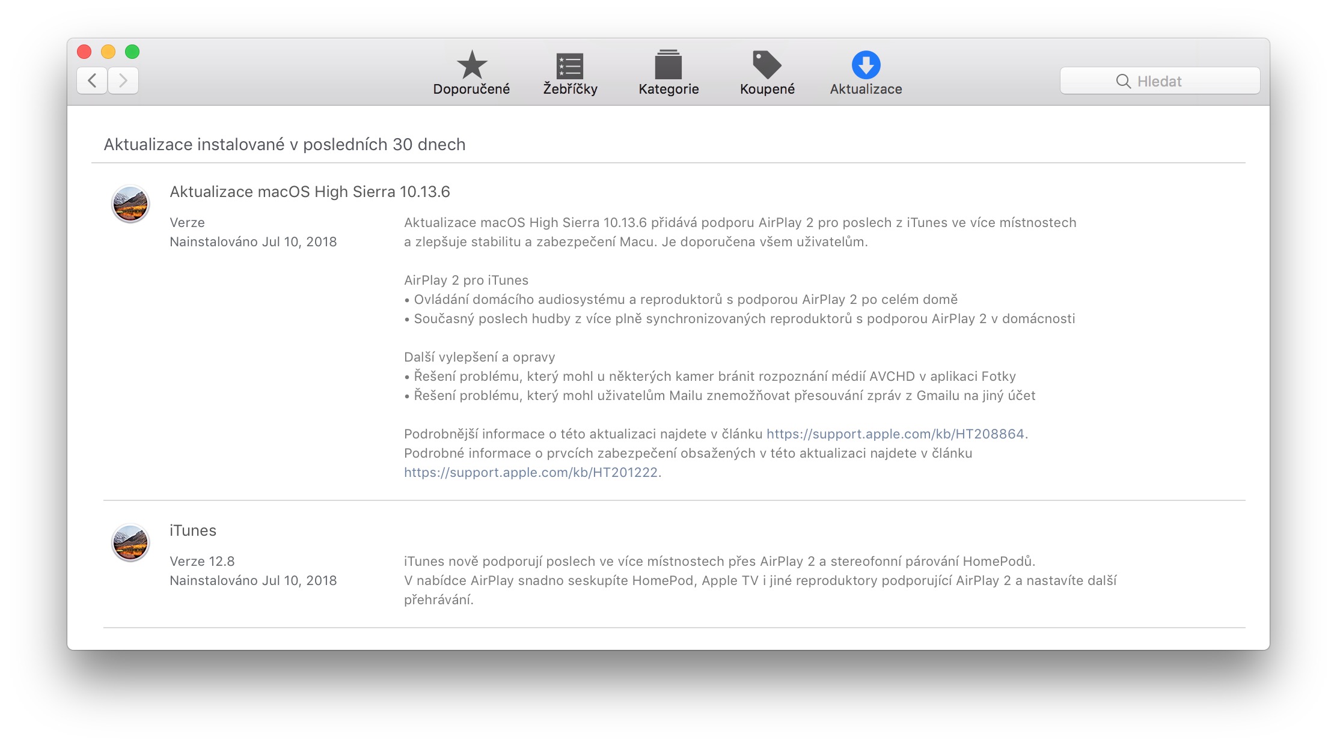This screenshot has width=1337, height=746.
Task: Select the Aktualizace blue download icon
Action: [866, 65]
